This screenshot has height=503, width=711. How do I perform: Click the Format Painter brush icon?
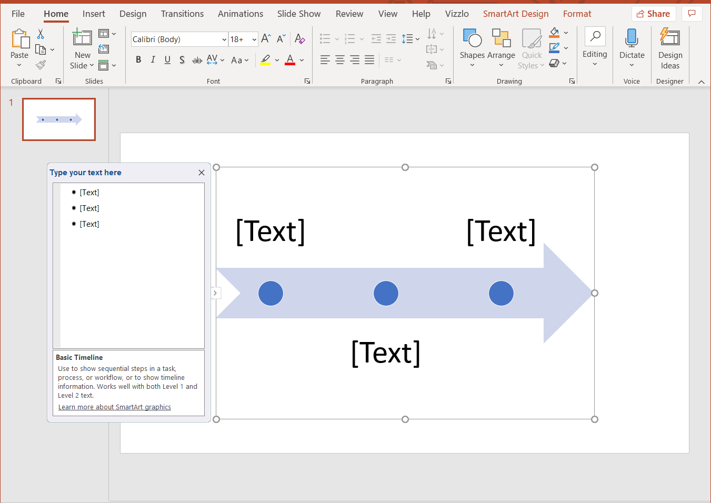click(x=41, y=65)
